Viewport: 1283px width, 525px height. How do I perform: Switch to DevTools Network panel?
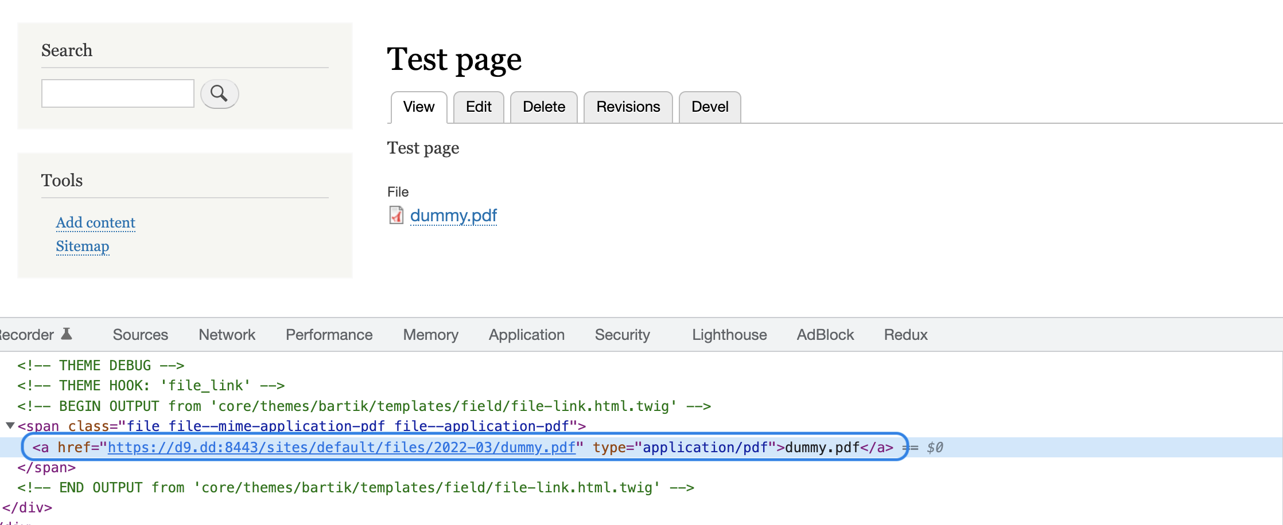pyautogui.click(x=227, y=335)
